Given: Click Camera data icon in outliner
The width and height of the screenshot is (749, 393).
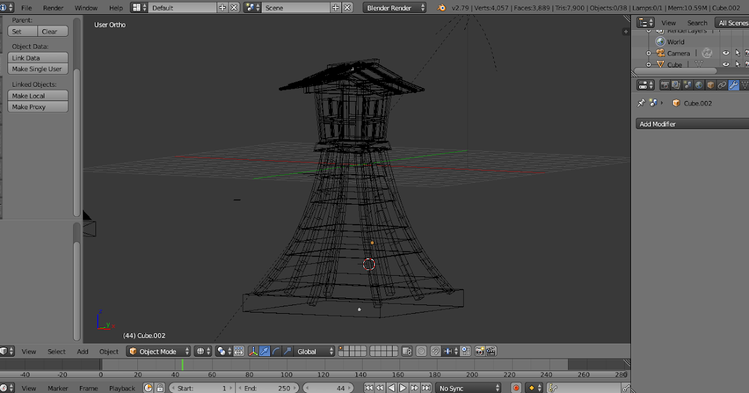Looking at the screenshot, I should coord(707,53).
